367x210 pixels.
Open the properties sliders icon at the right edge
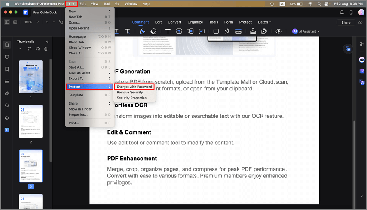coord(361,44)
